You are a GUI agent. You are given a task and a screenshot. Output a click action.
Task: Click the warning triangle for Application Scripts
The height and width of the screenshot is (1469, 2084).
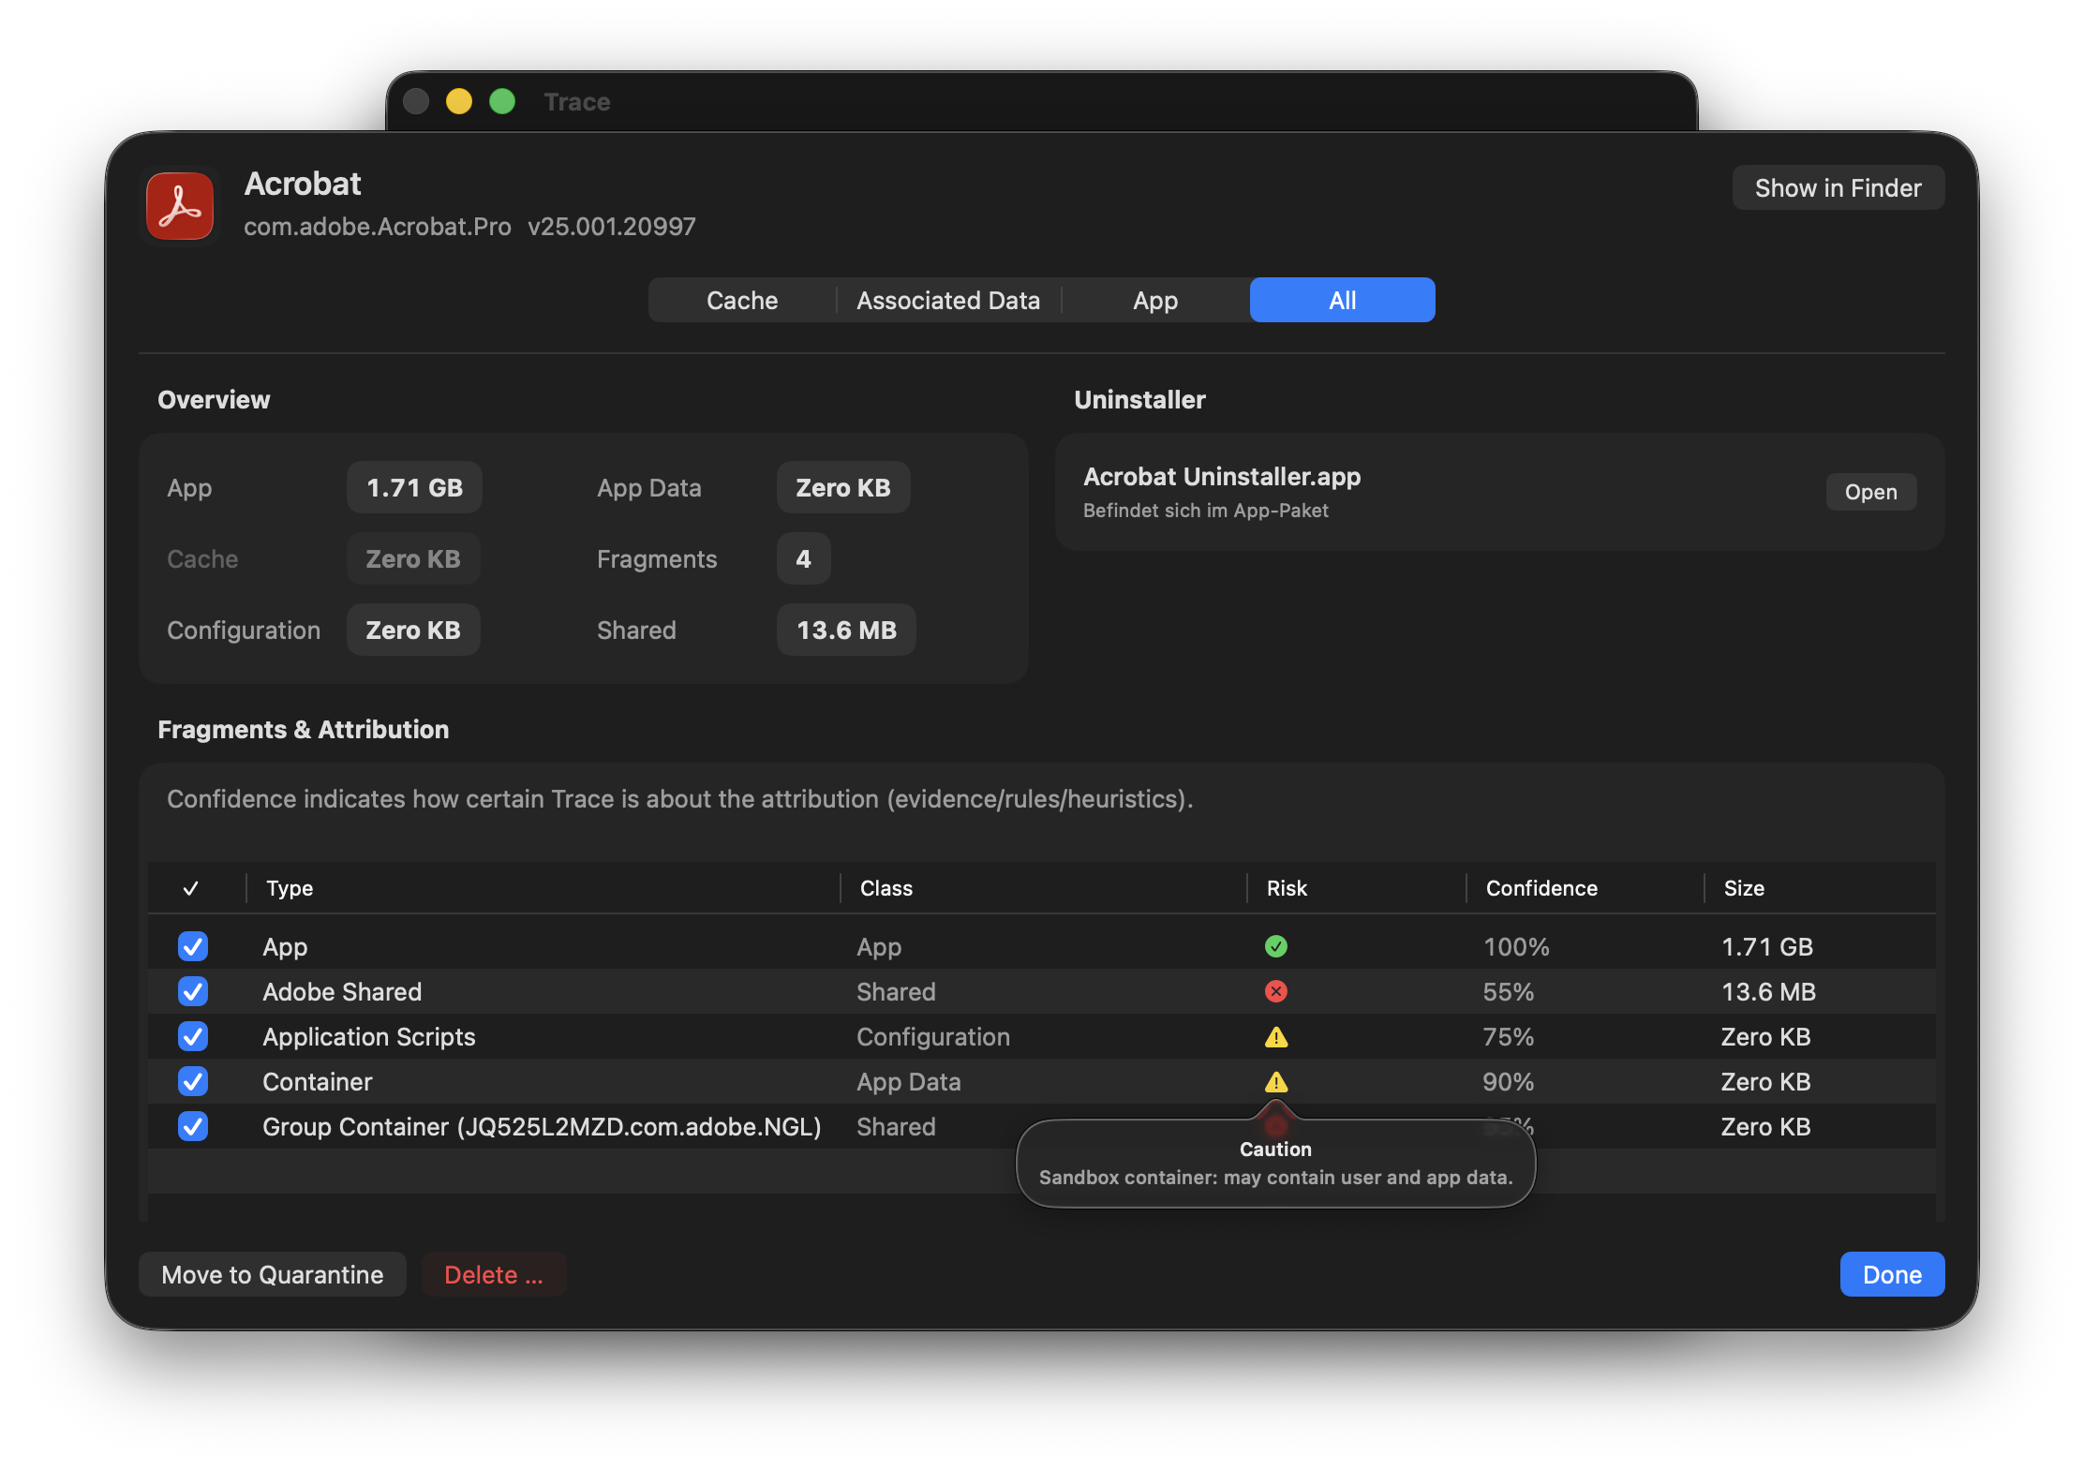[1275, 1036]
